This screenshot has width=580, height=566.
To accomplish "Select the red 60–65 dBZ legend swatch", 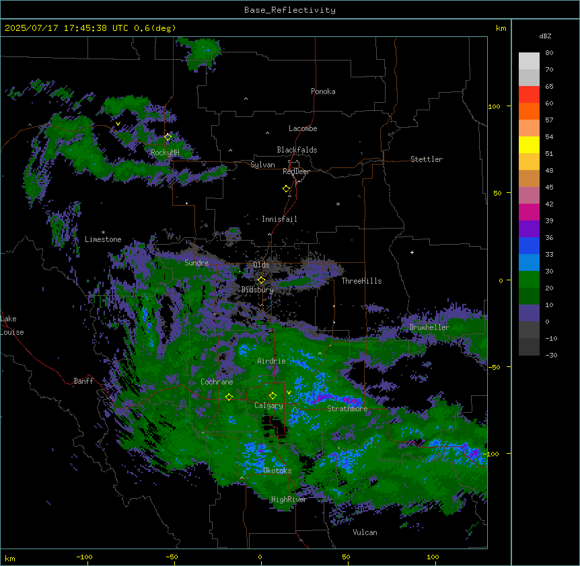I will pos(529,94).
